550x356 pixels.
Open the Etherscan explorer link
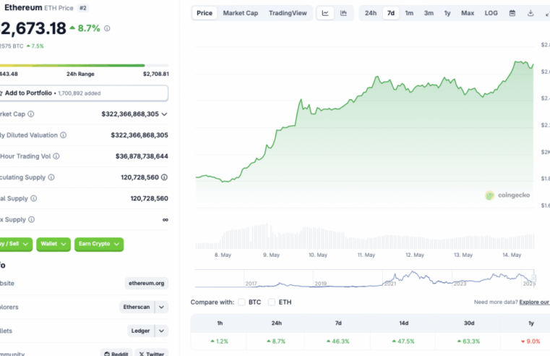[x=137, y=307]
